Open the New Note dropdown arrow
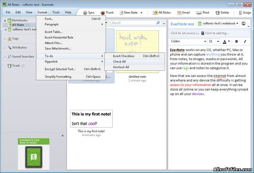 [x=142, y=13]
